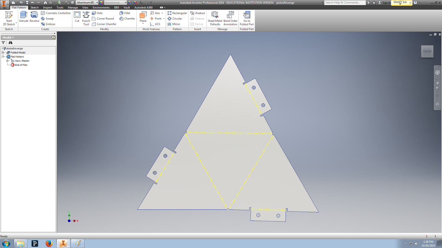Switch to the Sketch ribbon tab
The image size is (442, 248).
(34, 7)
